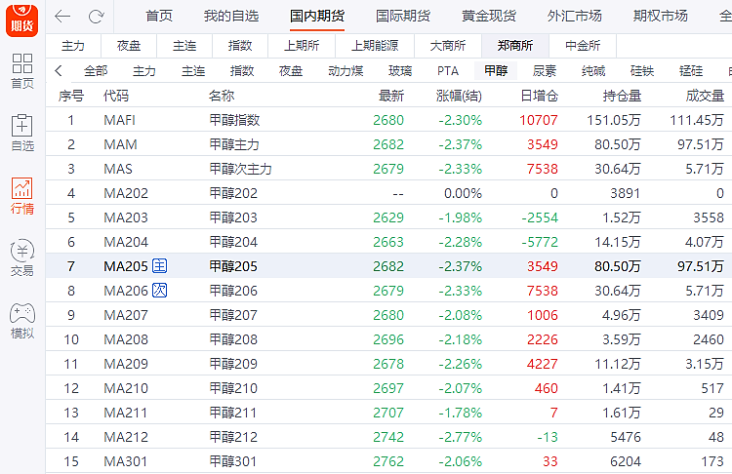
Task: Choose the 尿素 commodity filter tab
Action: click(545, 71)
